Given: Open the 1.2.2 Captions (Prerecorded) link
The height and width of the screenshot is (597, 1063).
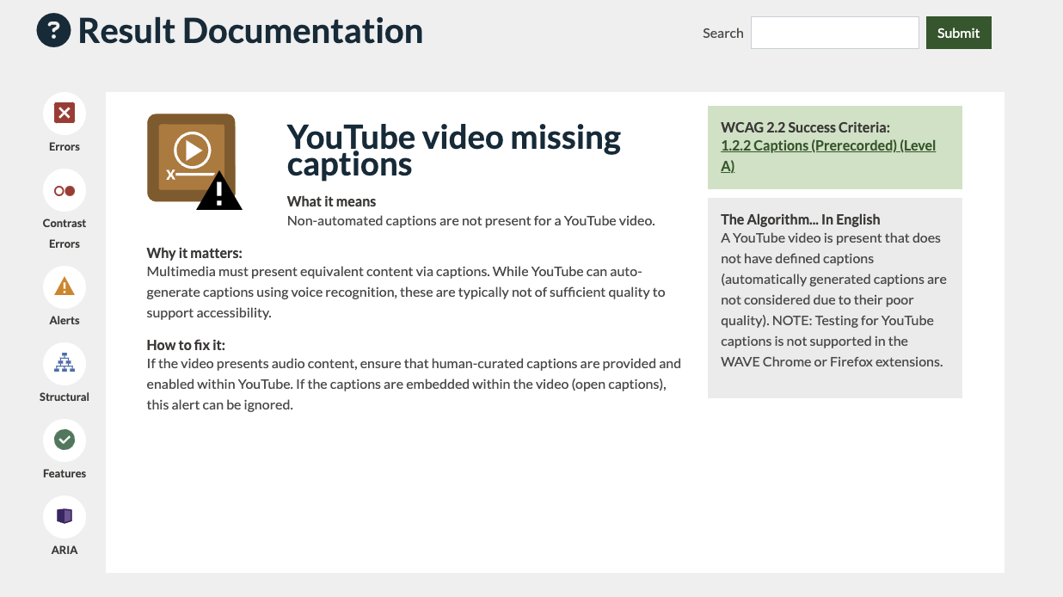Looking at the screenshot, I should (x=828, y=156).
